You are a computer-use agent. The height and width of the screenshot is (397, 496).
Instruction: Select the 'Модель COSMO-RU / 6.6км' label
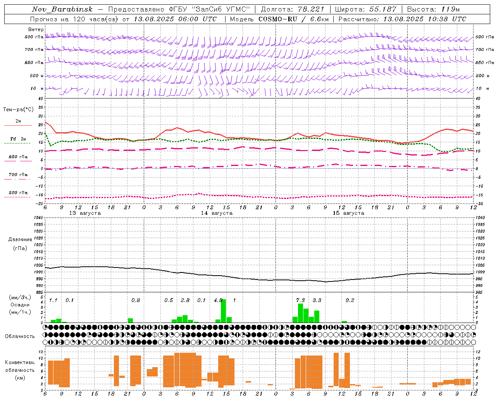[279, 19]
